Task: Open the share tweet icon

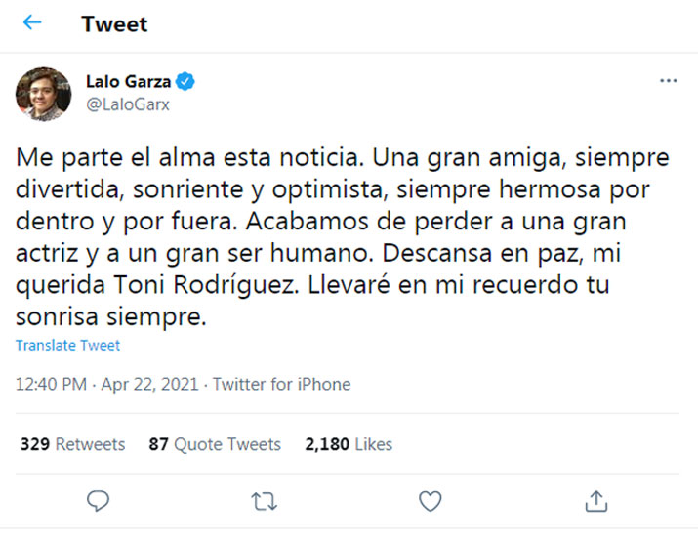Action: [x=595, y=501]
